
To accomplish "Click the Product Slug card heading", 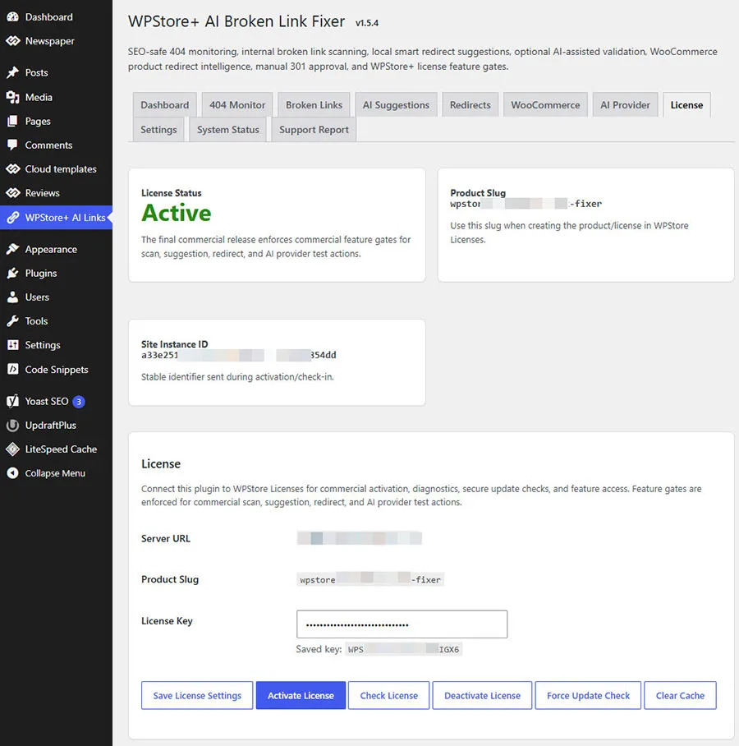I will [x=478, y=193].
